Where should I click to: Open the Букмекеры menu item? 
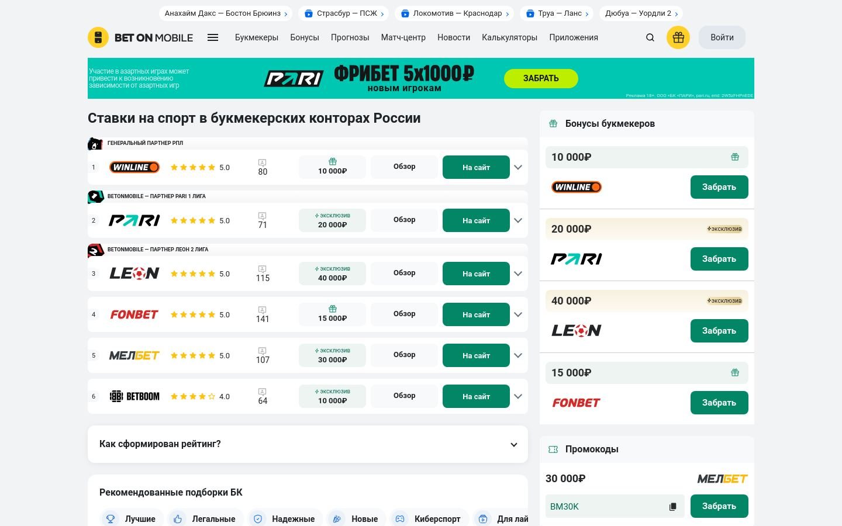pyautogui.click(x=257, y=37)
